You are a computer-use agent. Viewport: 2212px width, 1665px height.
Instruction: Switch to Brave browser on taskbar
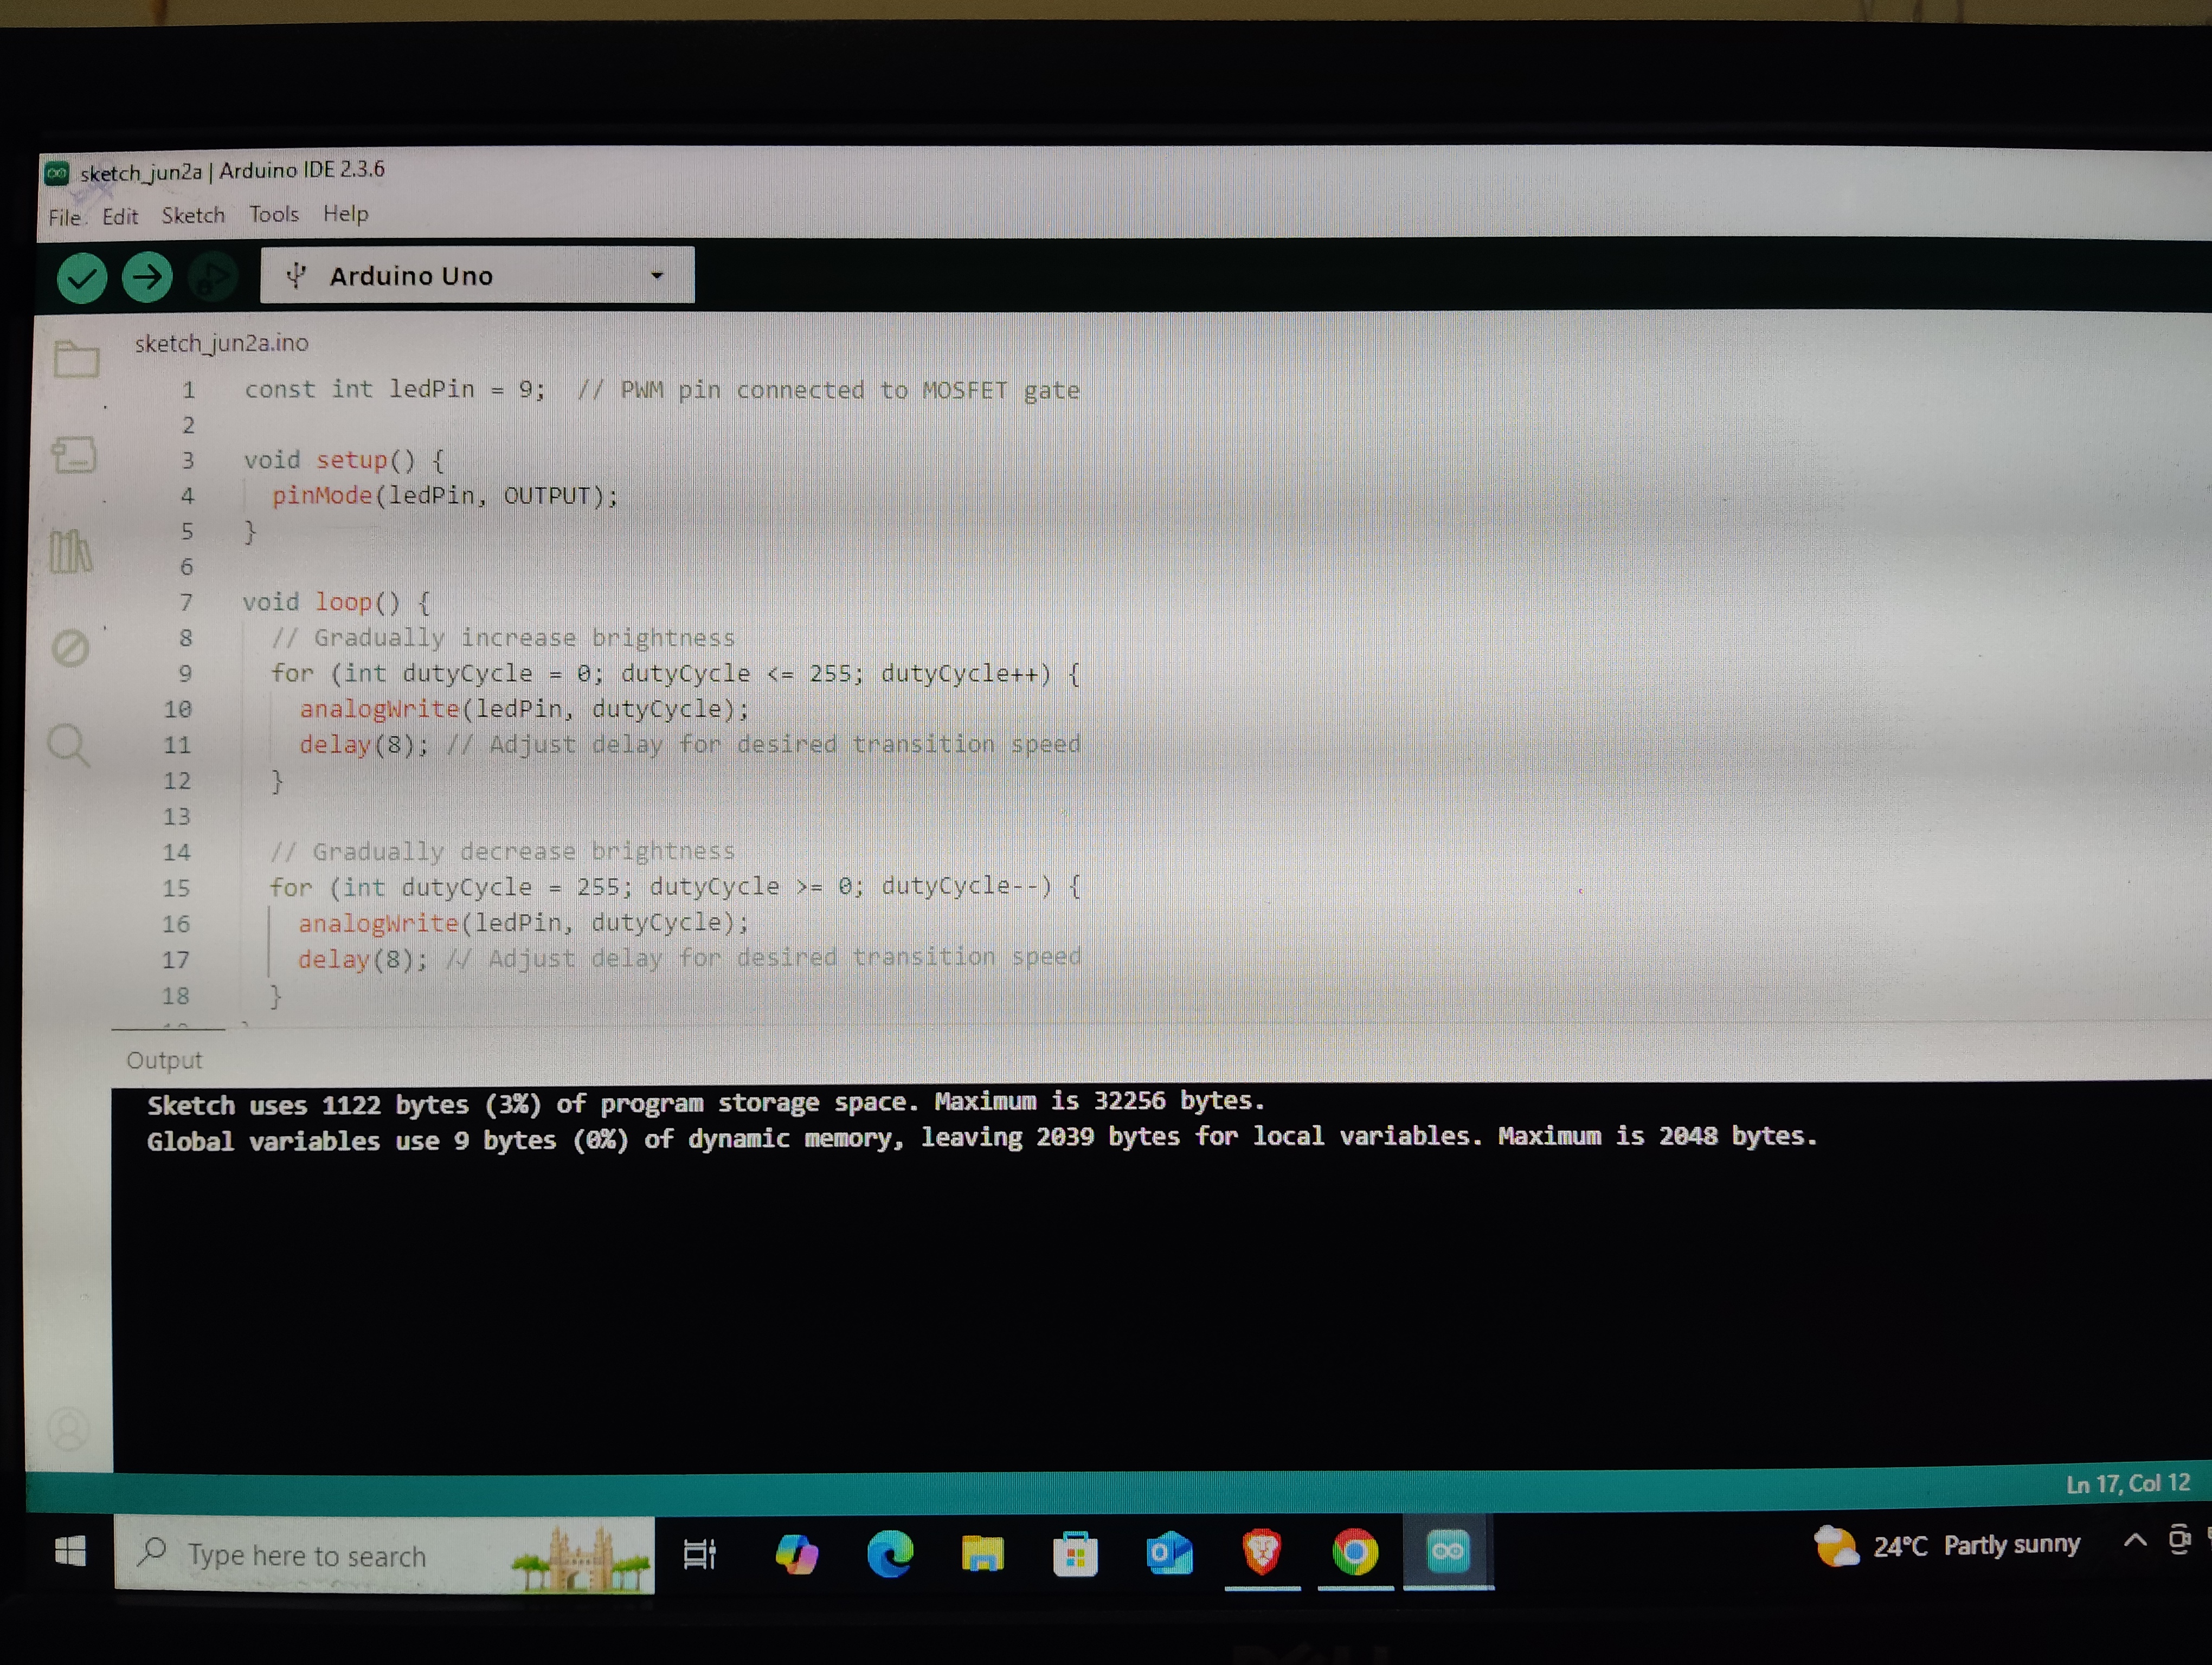(x=1262, y=1552)
